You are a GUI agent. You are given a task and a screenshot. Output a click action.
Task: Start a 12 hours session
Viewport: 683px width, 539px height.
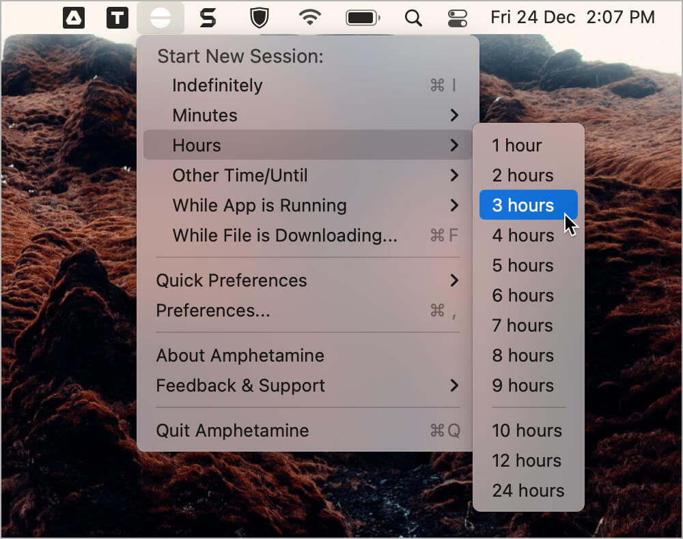pos(529,461)
